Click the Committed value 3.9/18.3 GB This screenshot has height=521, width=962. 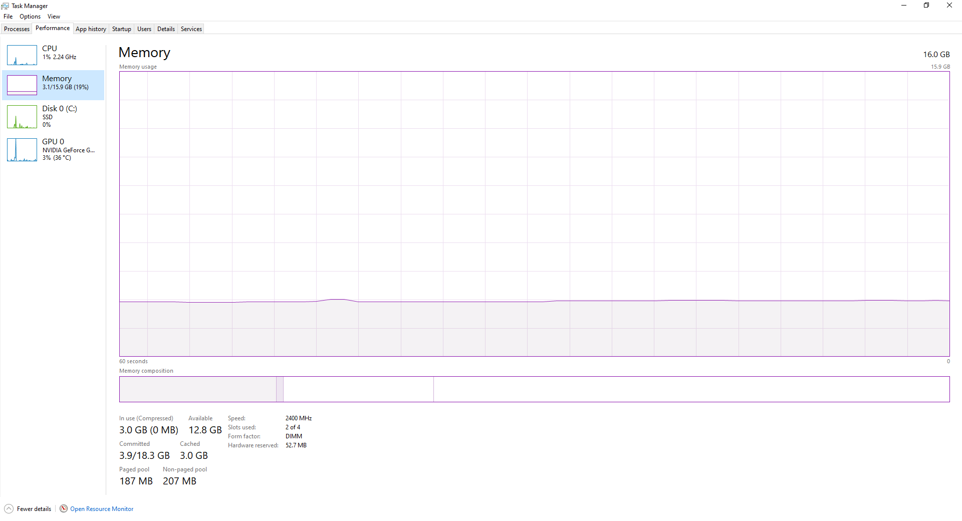coord(144,455)
